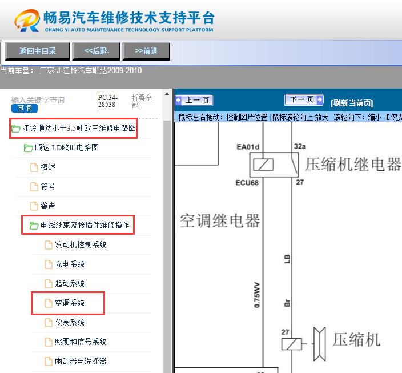Screen dimensions: 402x373
Task: Open 仪表系统 diagram
Action: click(x=70, y=323)
